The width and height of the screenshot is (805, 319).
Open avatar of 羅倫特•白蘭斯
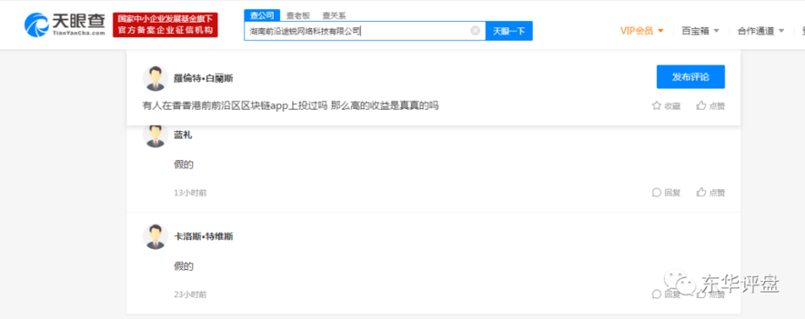(x=155, y=79)
